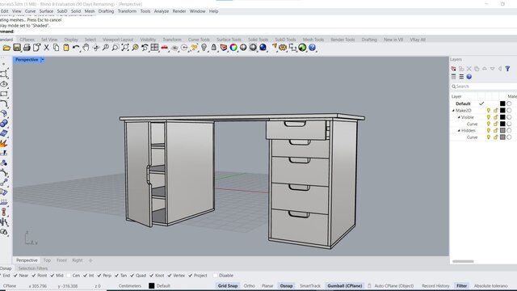Click the Layers panel help icon
This screenshot has height=291, width=517.
(x=469, y=77)
